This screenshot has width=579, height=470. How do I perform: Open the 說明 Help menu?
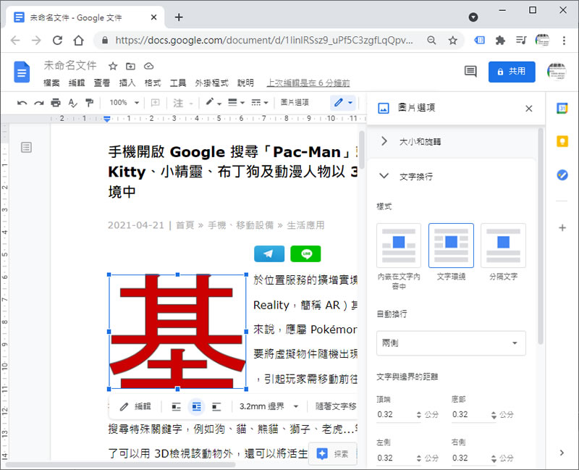click(x=245, y=83)
